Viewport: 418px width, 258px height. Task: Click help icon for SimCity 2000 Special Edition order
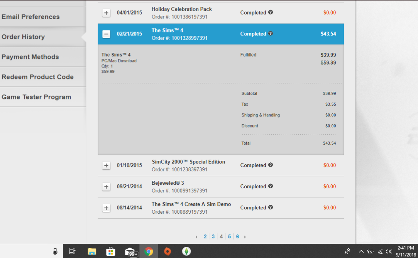click(x=270, y=165)
